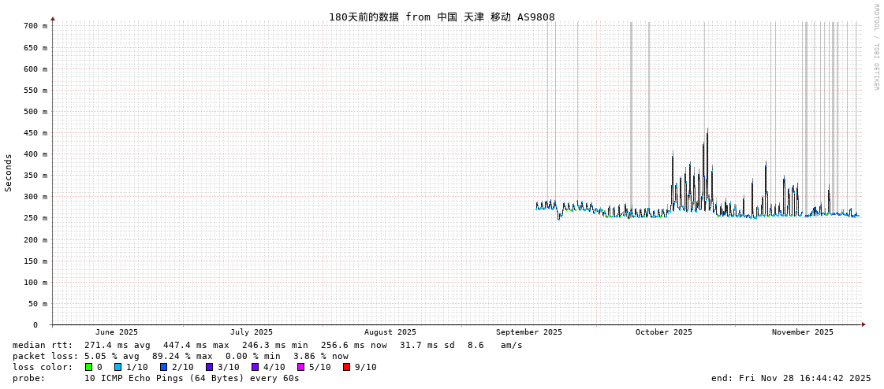Select the 4/10 loss color swatch
This screenshot has height=389, width=884.
[x=255, y=367]
